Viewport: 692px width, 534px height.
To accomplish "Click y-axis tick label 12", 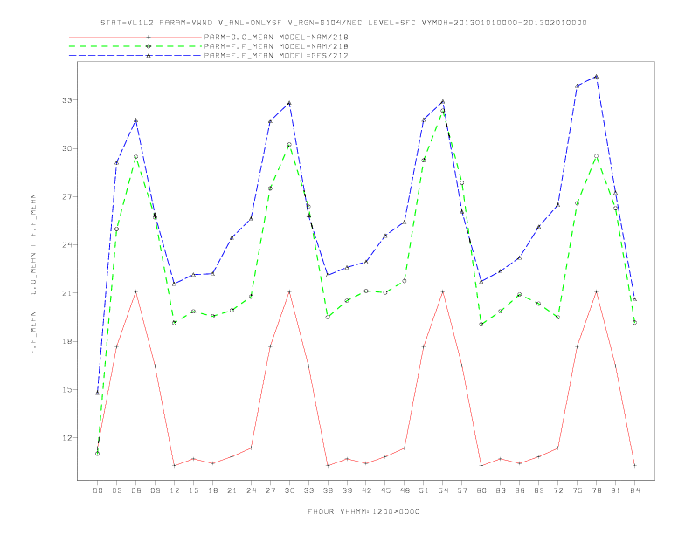I will 67,438.
